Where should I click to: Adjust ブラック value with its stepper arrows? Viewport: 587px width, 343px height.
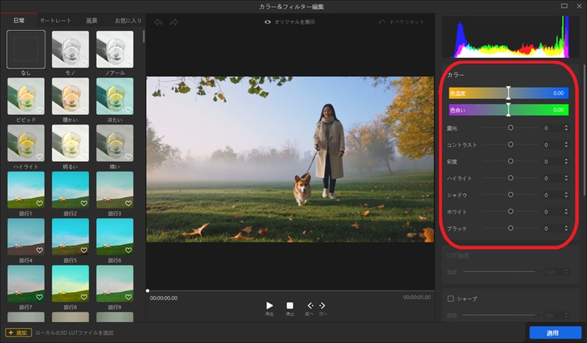[x=566, y=228]
